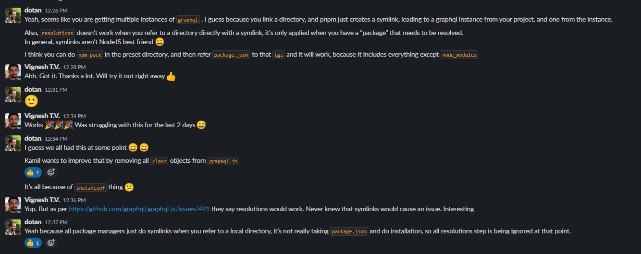Add reaction to the last dotan message
Image resolution: width=641 pixels, height=254 pixels.
click(x=51, y=243)
